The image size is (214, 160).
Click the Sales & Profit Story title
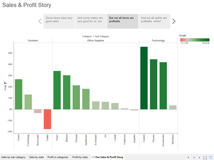tap(27, 5)
